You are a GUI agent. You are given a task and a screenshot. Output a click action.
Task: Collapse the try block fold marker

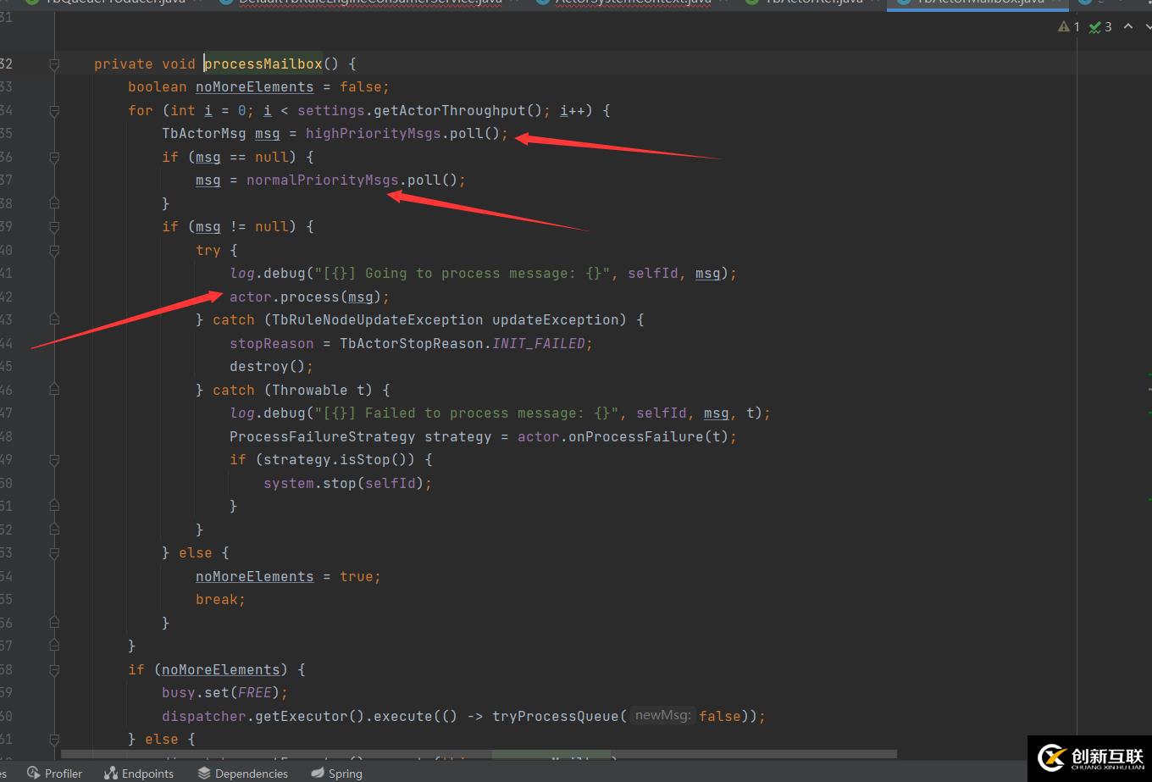tap(54, 250)
